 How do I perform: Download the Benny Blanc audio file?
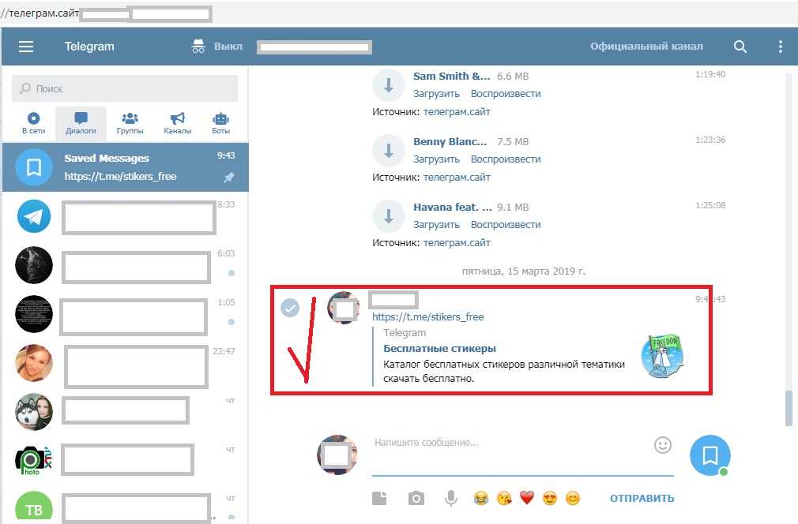tap(388, 151)
